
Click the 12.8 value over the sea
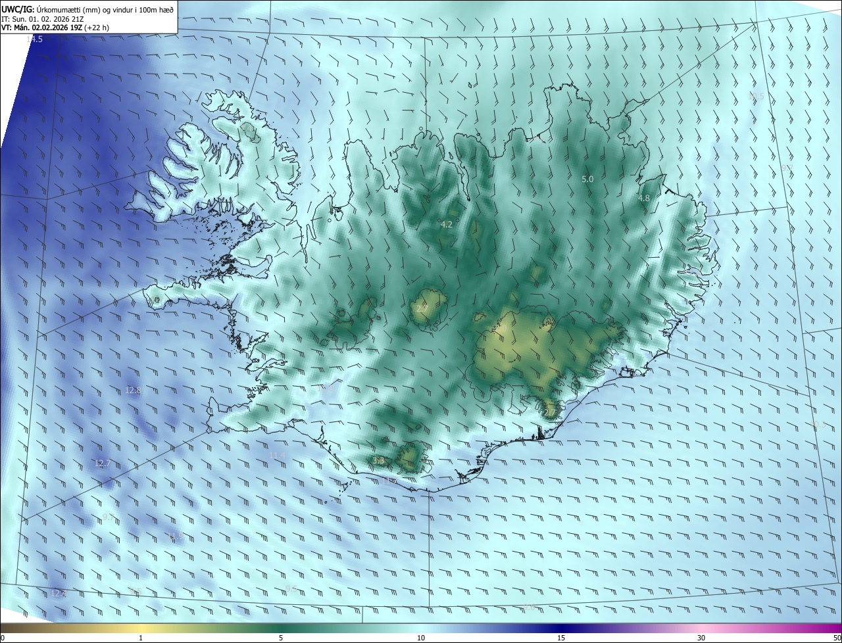tap(133, 390)
